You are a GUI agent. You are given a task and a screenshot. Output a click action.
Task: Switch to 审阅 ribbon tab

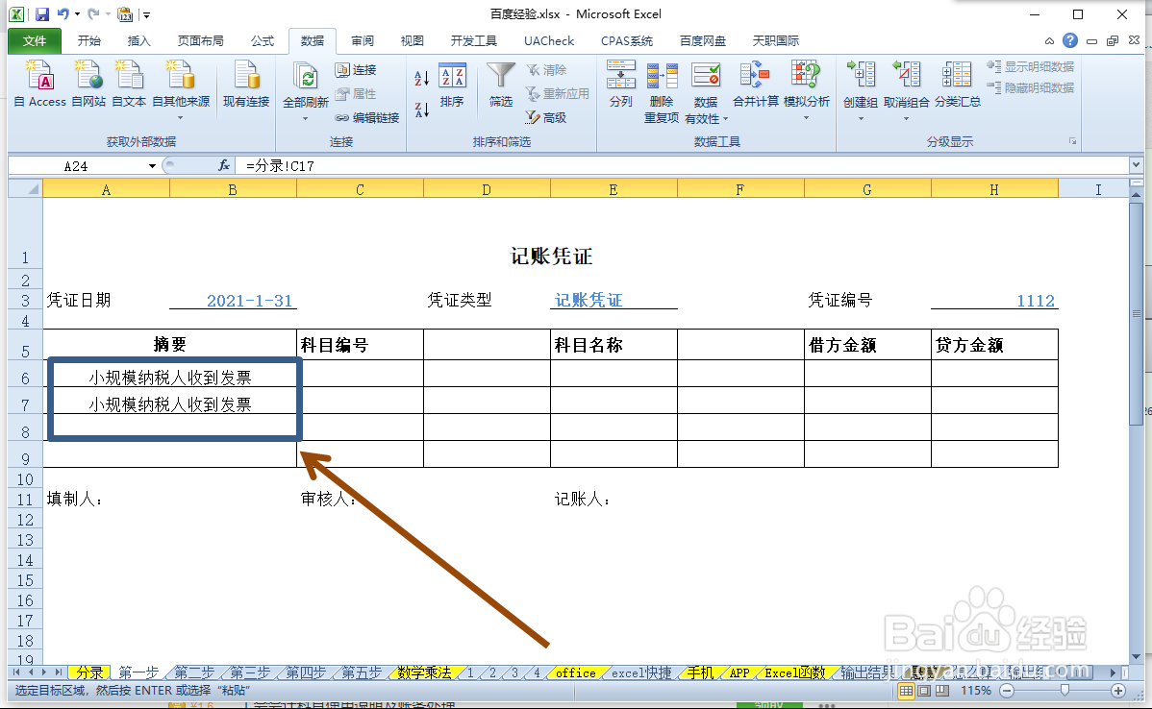pos(363,41)
